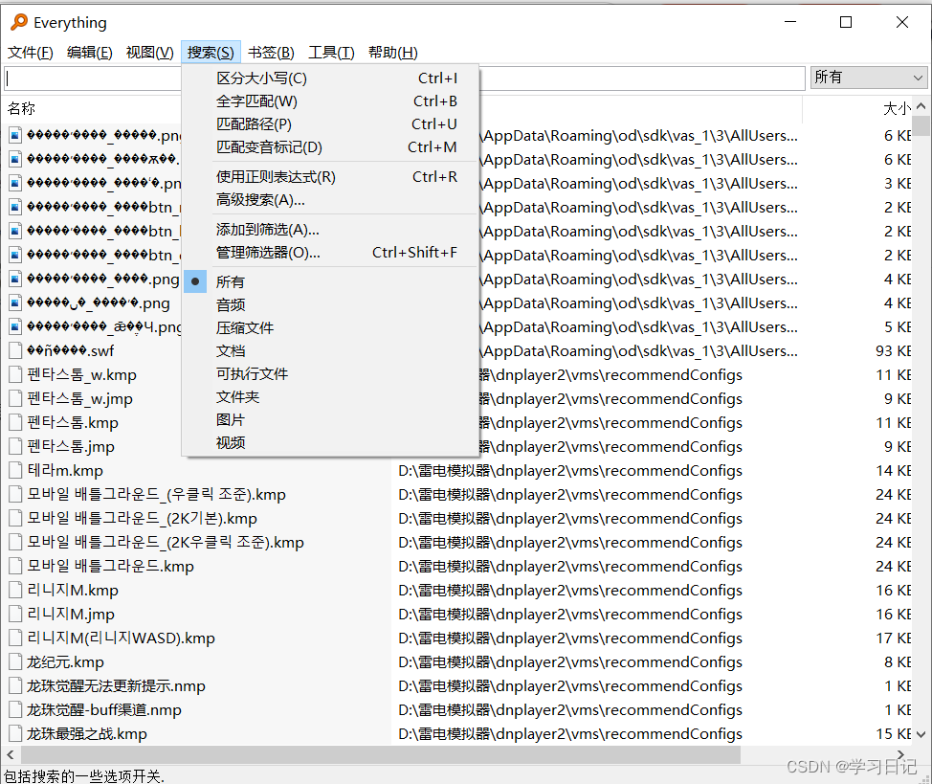The image size is (932, 784).
Task: Click the vertical scrollbar down arrow
Action: coord(921,734)
